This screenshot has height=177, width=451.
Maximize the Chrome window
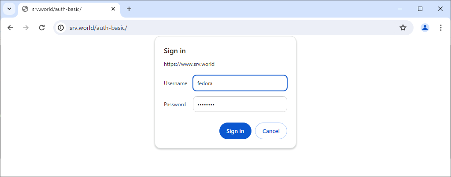(x=420, y=9)
